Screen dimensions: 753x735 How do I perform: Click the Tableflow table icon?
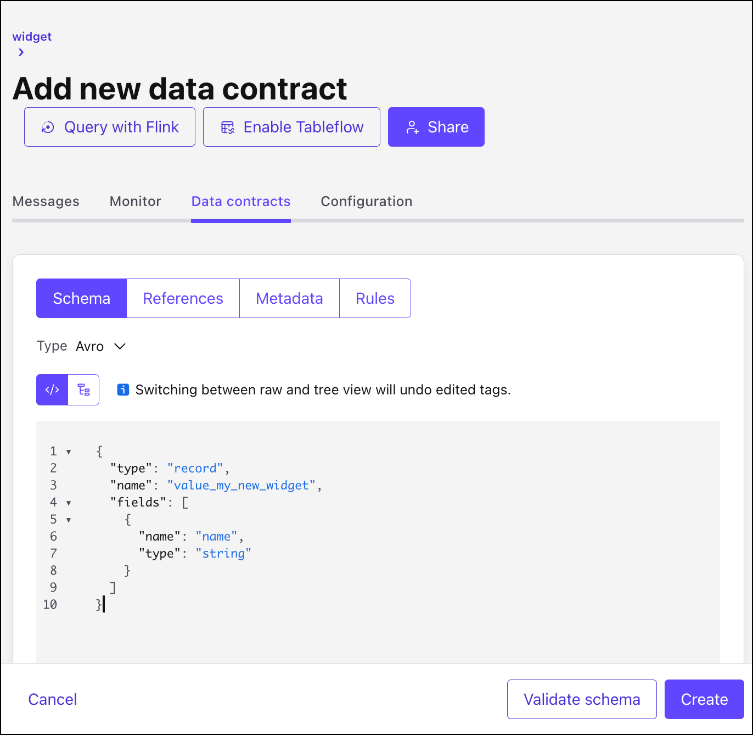click(228, 127)
